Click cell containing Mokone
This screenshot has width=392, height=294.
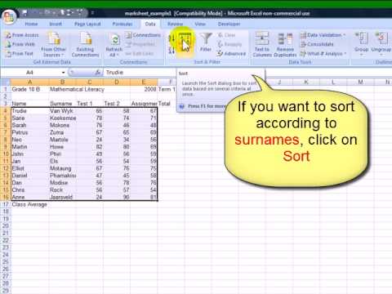[62, 125]
